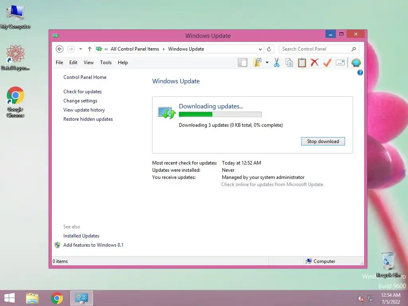Click the Properties toolbar icon
The image size is (408, 306).
(340, 63)
